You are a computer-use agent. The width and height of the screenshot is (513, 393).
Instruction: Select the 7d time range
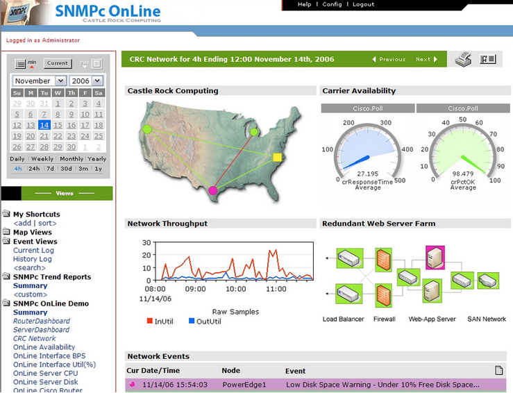click(x=50, y=169)
